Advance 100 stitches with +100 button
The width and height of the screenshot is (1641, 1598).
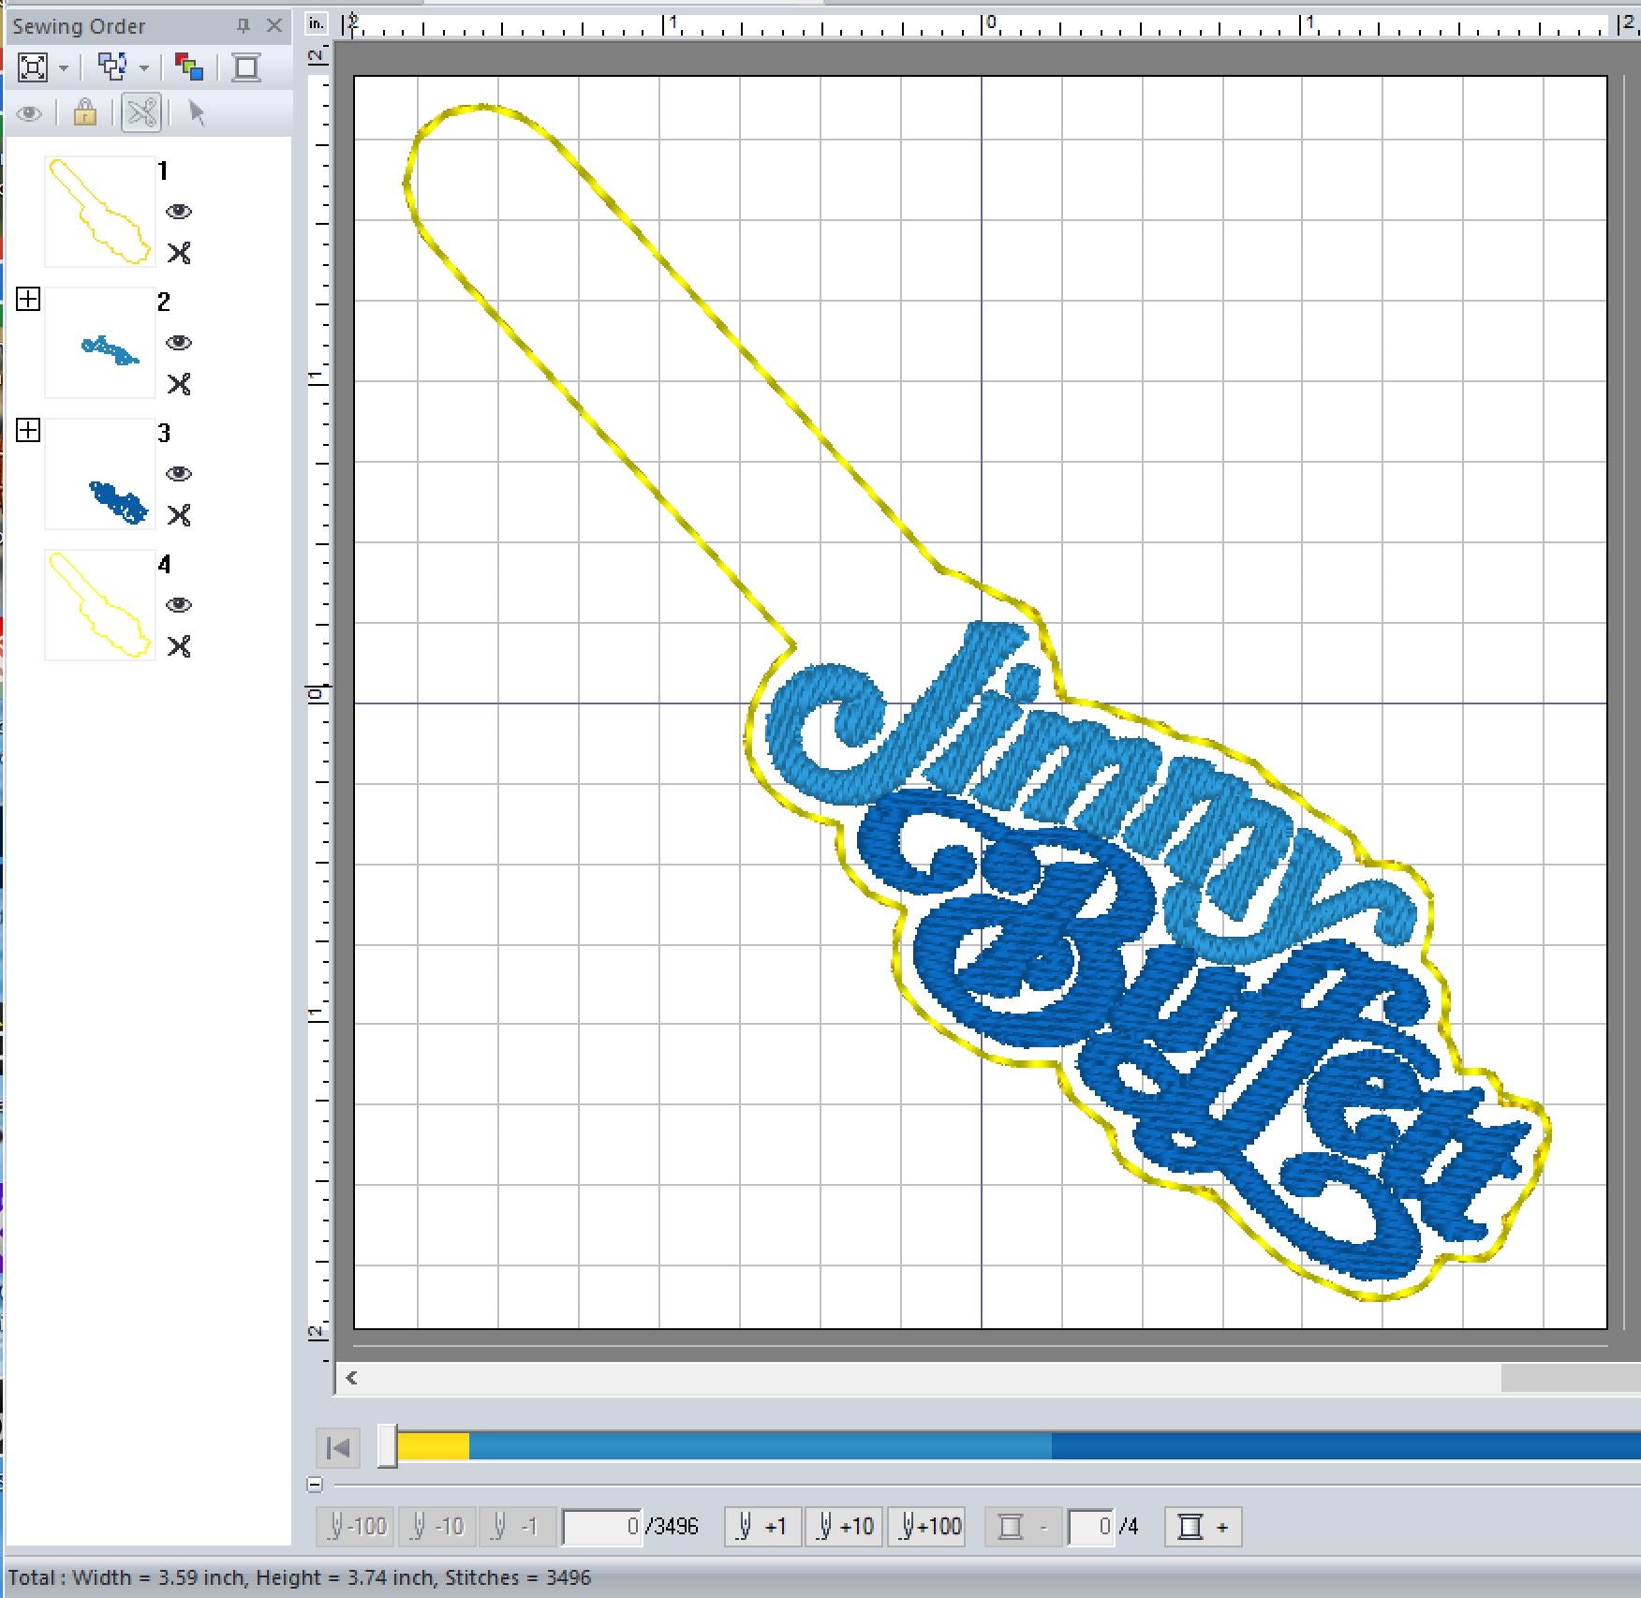926,1527
